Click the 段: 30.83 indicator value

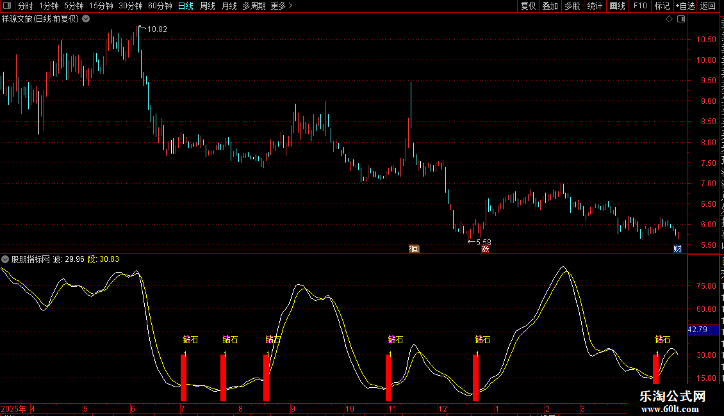click(x=103, y=260)
